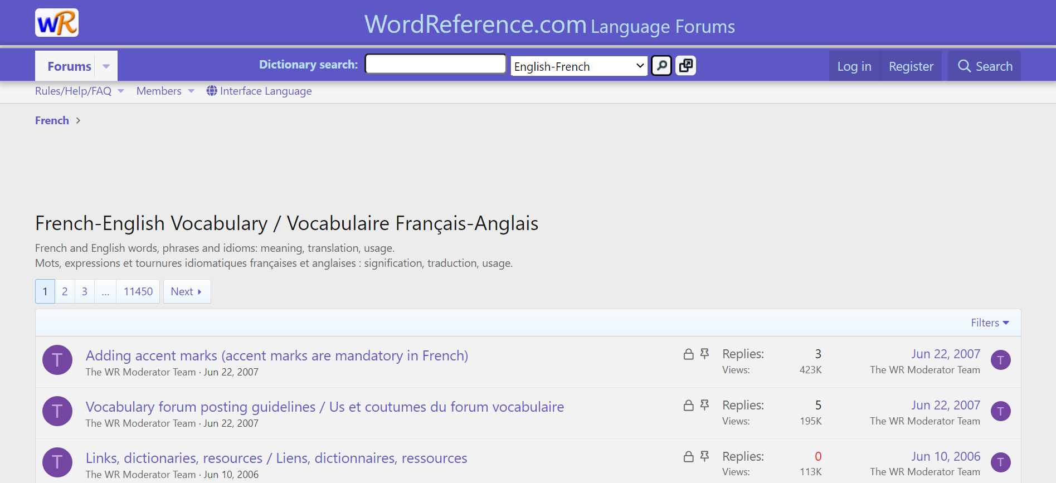Click the Log in link
The width and height of the screenshot is (1056, 483).
(854, 66)
